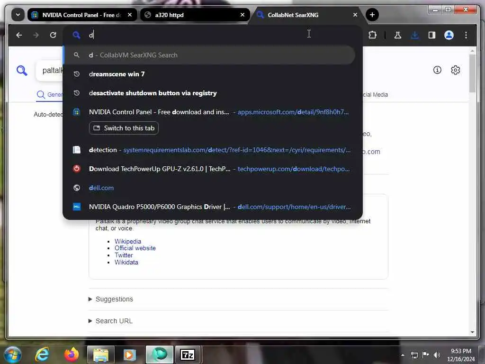Go back to previous page
Viewport: 485px width, 364px height.
pos(19,35)
